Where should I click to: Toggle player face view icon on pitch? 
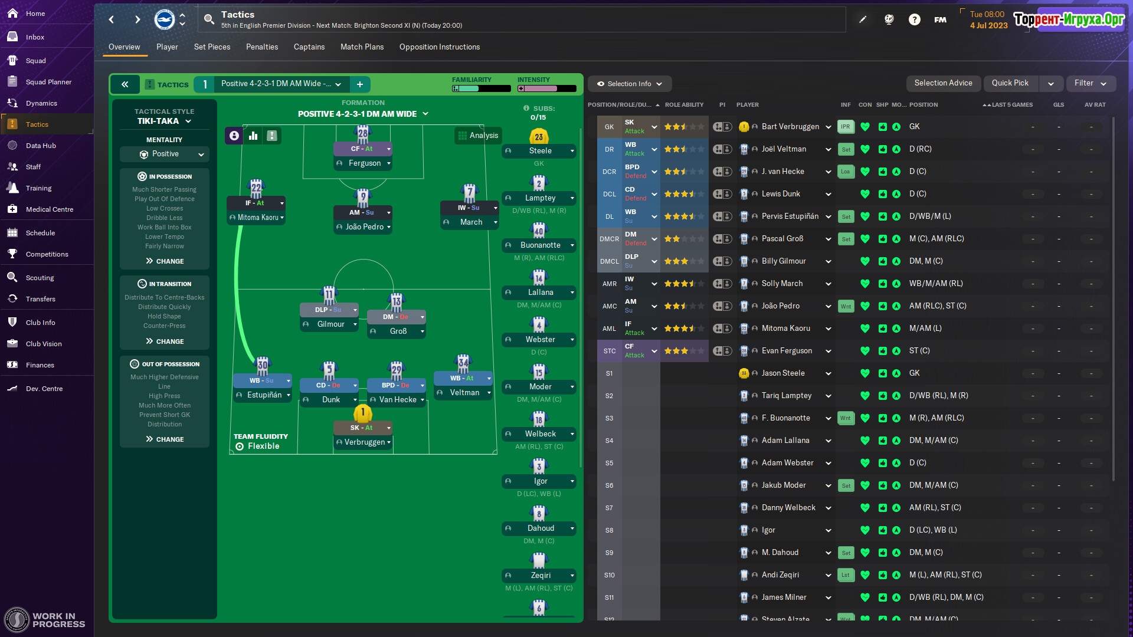234,136
